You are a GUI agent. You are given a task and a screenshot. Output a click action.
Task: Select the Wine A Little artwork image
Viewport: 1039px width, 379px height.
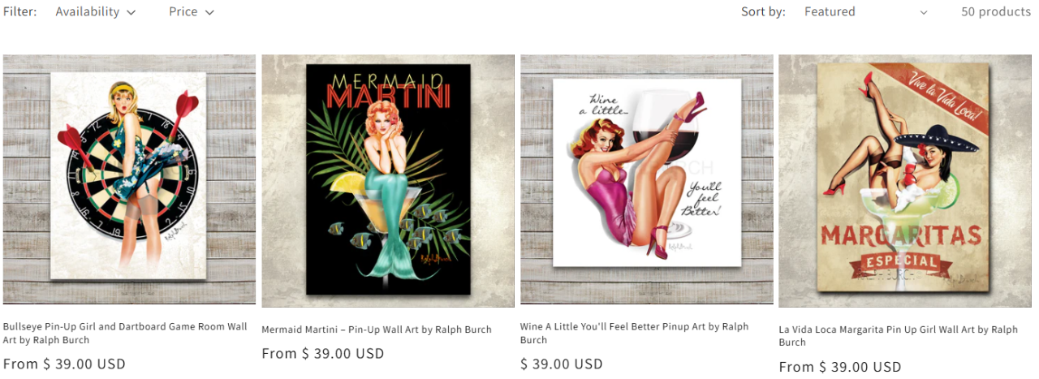coord(647,179)
